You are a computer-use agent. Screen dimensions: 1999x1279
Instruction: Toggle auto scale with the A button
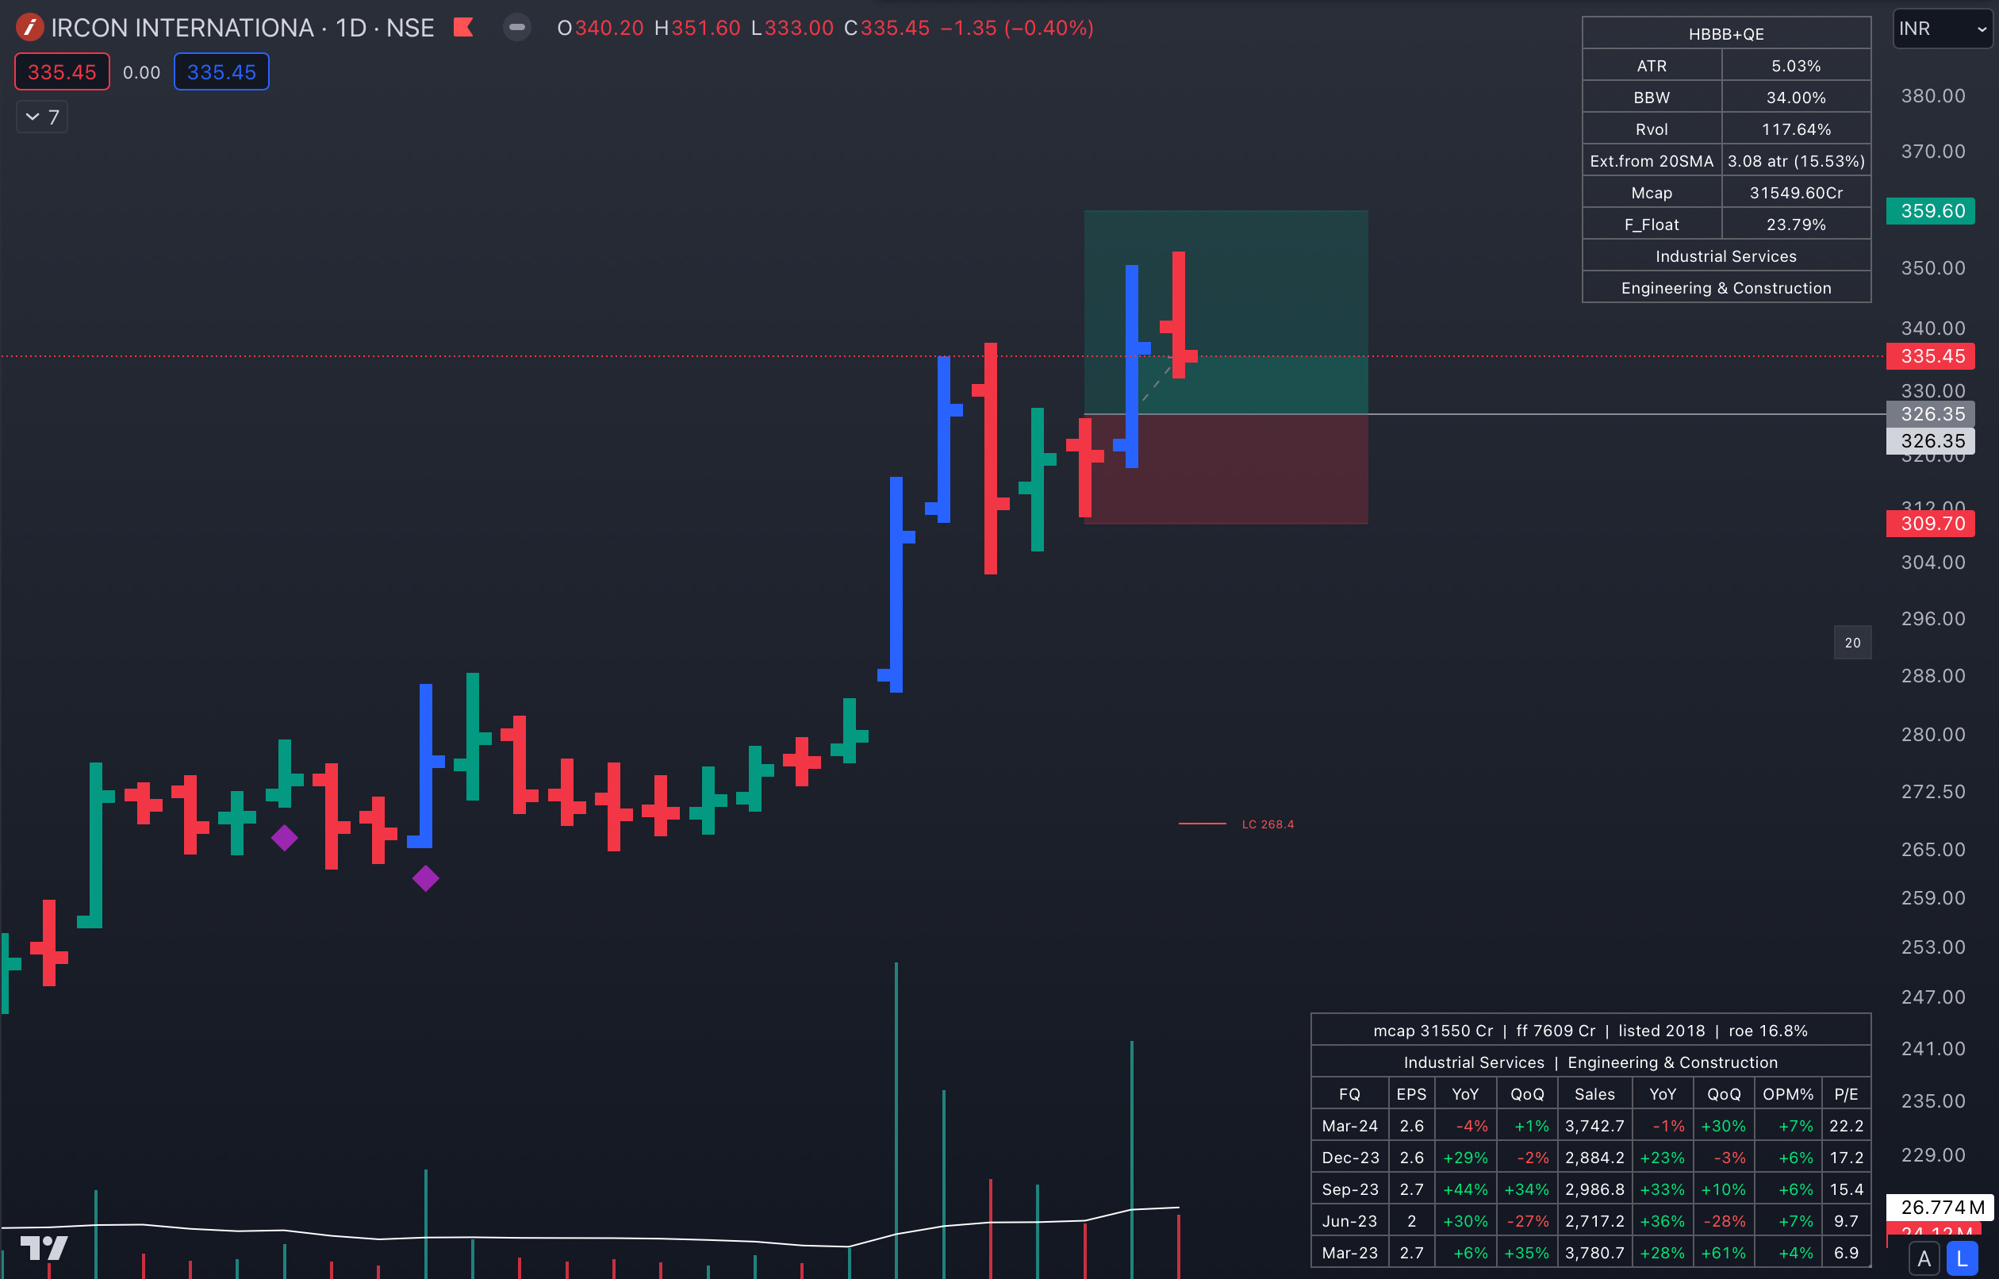click(1924, 1258)
